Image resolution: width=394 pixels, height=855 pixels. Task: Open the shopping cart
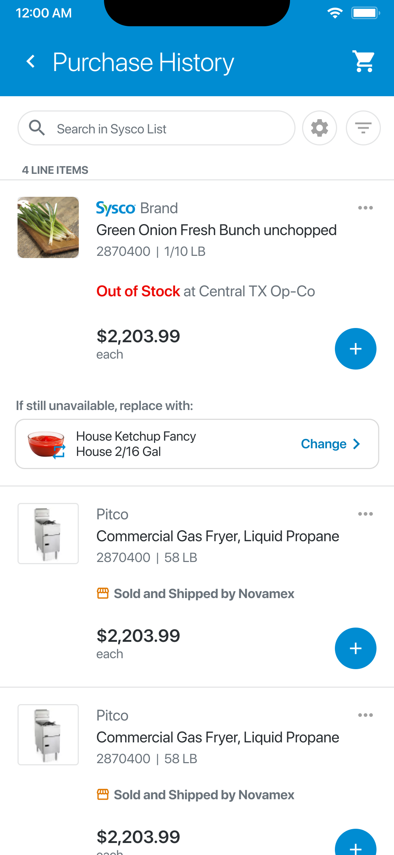[363, 61]
